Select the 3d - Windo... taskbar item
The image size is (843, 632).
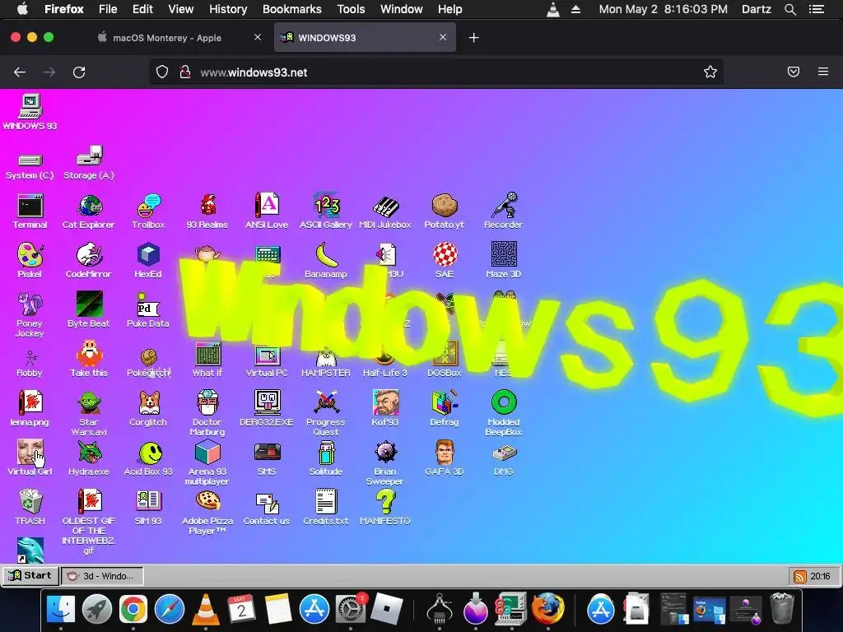click(x=102, y=576)
